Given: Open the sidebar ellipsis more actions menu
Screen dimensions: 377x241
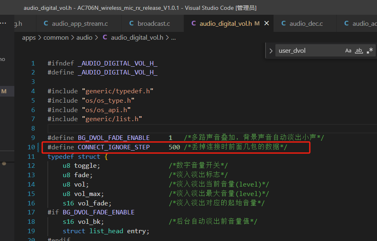Looking at the screenshot, I should coord(3,23).
